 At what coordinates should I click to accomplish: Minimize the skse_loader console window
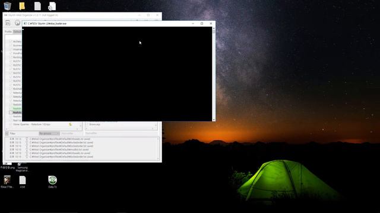pyautogui.click(x=193, y=24)
